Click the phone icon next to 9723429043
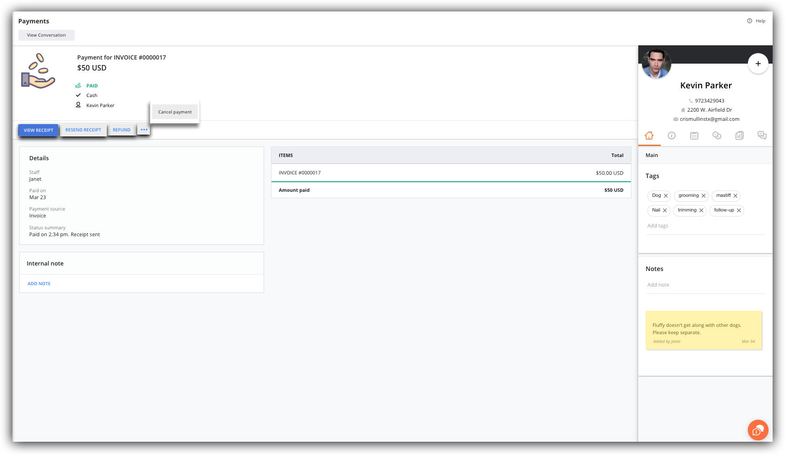This screenshot has height=455, width=785. (x=691, y=101)
